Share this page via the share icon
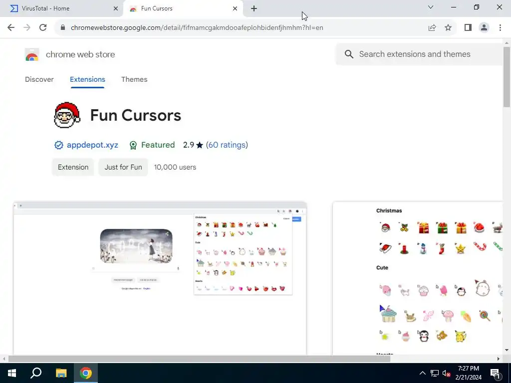This screenshot has width=511, height=383. point(432,27)
